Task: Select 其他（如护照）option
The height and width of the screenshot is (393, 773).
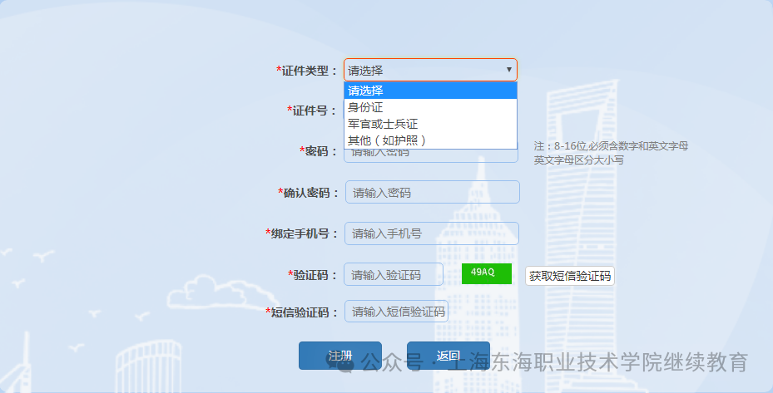Action: [430, 140]
